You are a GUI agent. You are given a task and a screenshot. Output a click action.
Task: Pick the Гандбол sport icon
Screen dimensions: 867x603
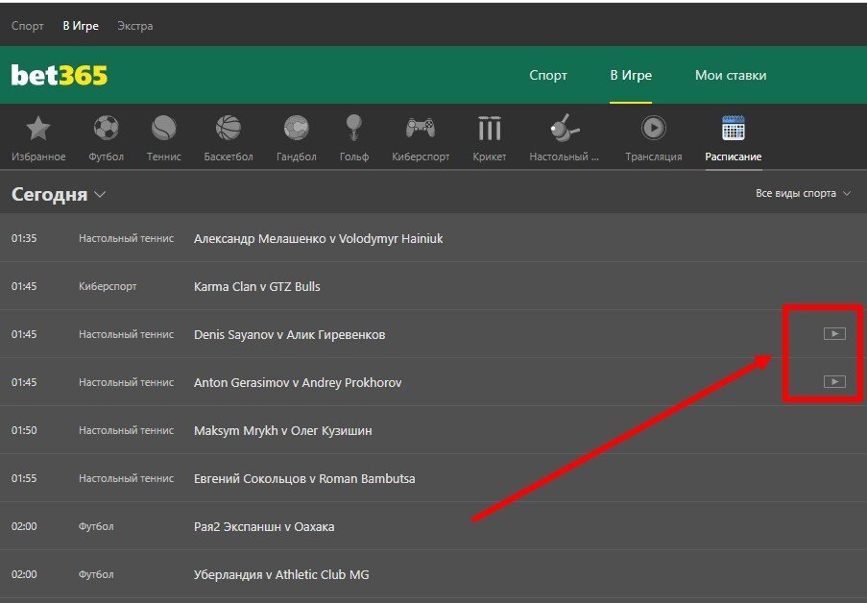click(296, 129)
